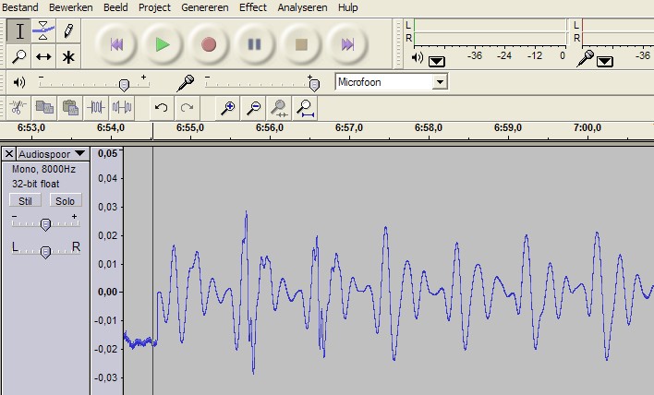
Task: Click the 6:57,0 mark on the timeline ruler
Action: [348, 128]
